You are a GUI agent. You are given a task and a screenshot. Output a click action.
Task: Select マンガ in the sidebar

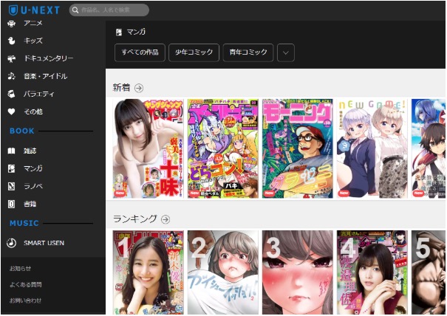coord(33,168)
